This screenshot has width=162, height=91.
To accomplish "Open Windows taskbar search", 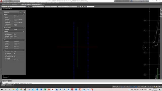I will pos(6,89).
